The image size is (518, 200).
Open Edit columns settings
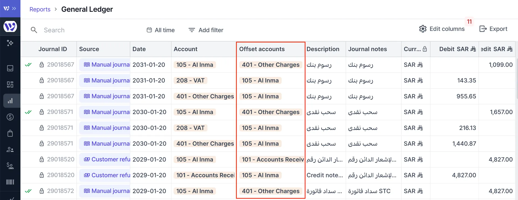click(x=442, y=29)
